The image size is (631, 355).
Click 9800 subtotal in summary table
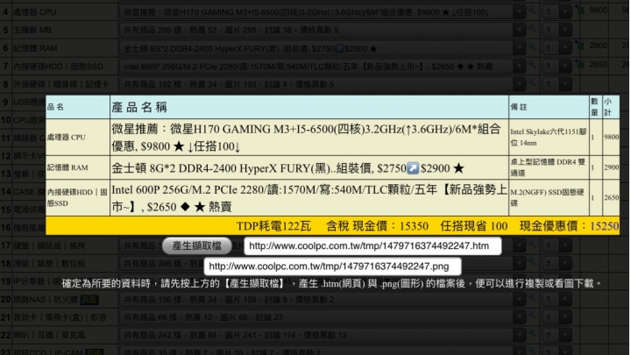612,138
